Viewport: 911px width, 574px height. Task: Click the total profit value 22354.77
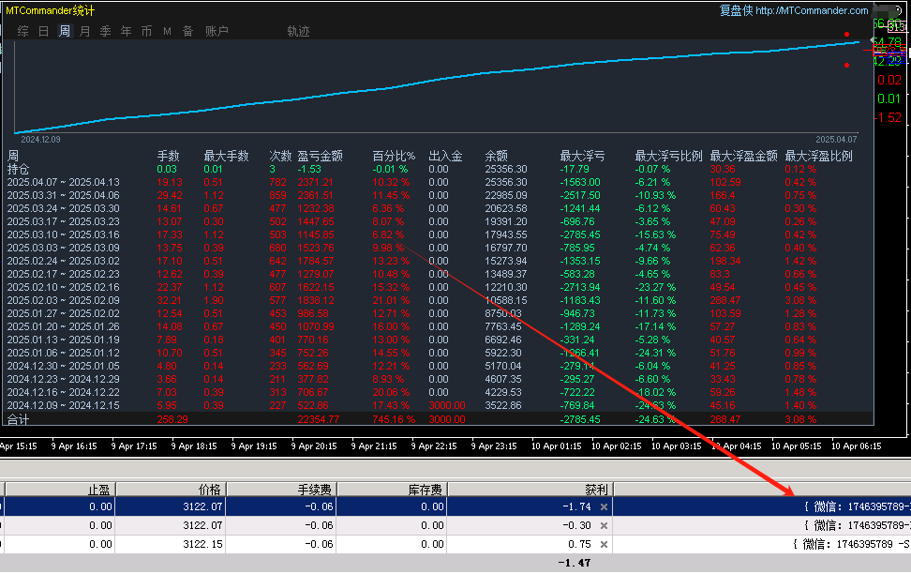click(x=318, y=419)
